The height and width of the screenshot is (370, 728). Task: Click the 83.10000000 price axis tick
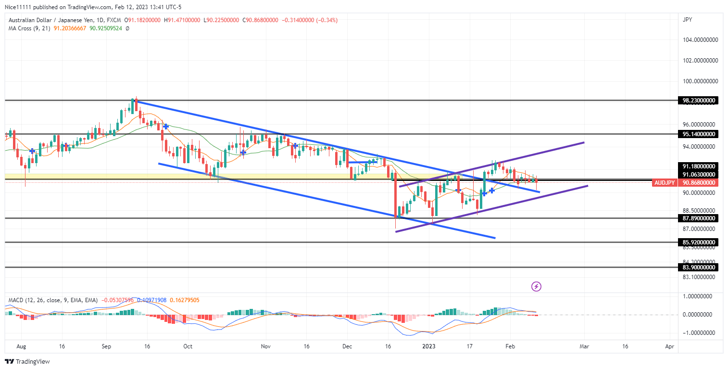(700, 277)
